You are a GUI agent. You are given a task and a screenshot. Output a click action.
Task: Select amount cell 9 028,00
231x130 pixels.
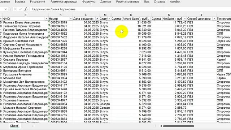pos(131,41)
